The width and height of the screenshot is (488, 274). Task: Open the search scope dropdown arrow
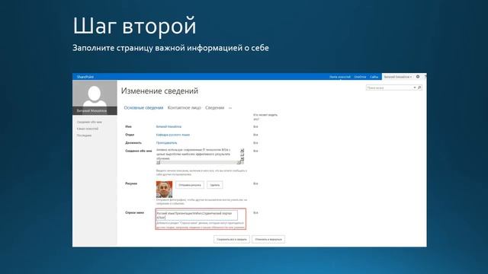[x=415, y=88]
